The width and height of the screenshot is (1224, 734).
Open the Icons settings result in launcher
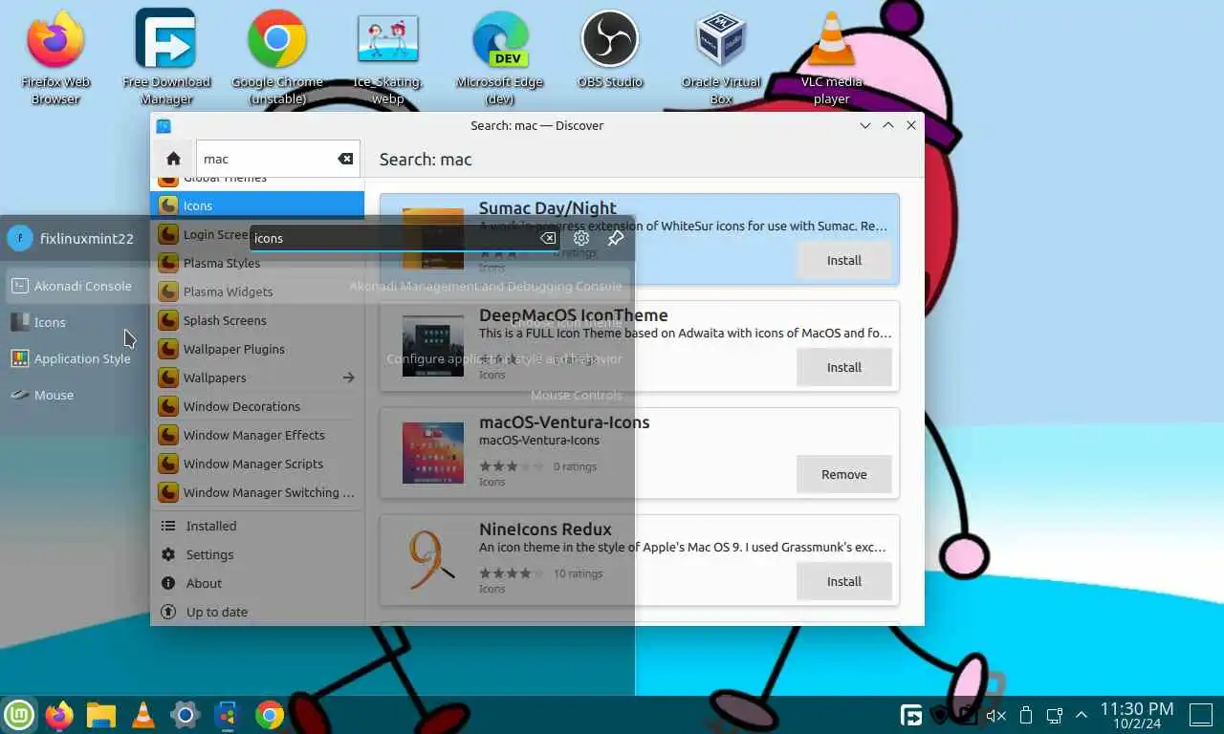coord(316,322)
